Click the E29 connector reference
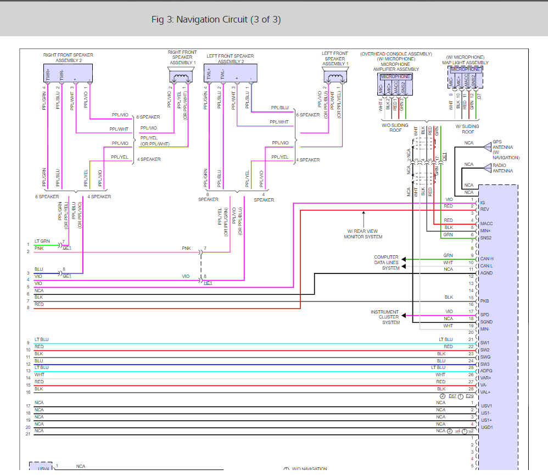The width and height of the screenshot is (548, 475). click(469, 396)
